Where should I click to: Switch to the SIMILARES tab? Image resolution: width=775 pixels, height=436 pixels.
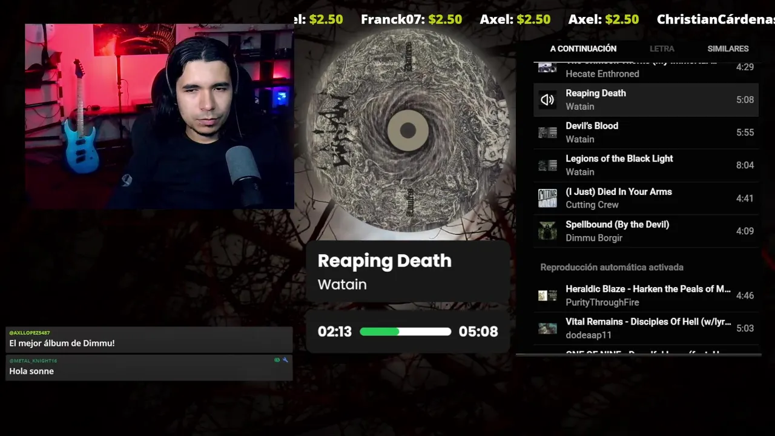728,48
